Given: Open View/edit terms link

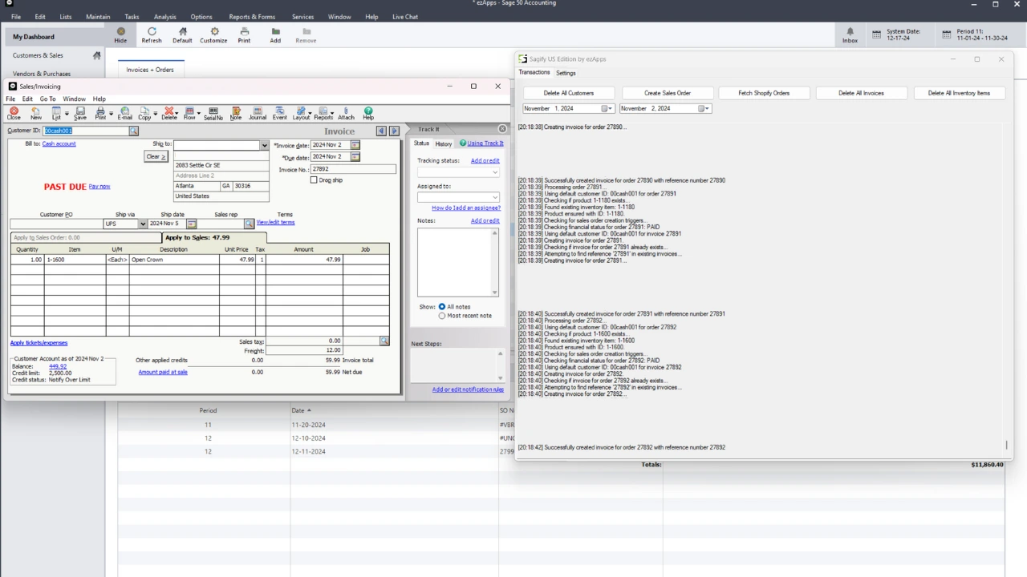Looking at the screenshot, I should [275, 222].
